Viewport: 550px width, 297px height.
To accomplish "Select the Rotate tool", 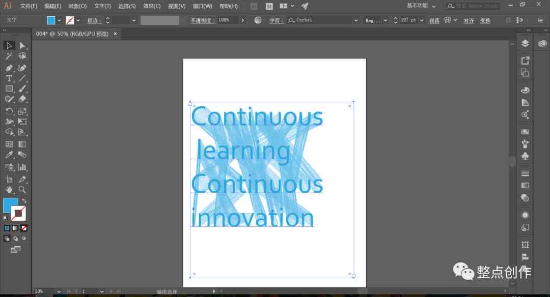I will coord(9,111).
